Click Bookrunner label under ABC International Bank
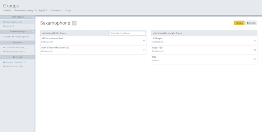This screenshot has width=262, height=132. 47,42
